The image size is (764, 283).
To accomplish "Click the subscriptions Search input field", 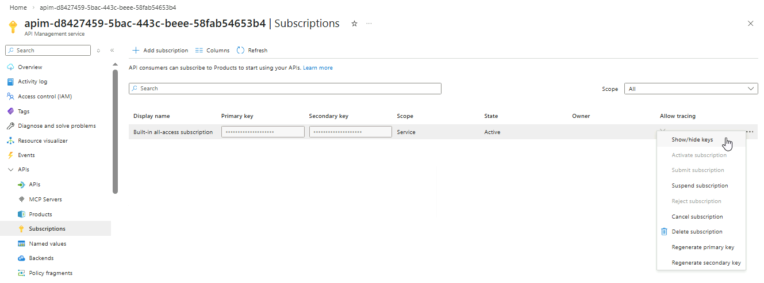I will tap(285, 89).
